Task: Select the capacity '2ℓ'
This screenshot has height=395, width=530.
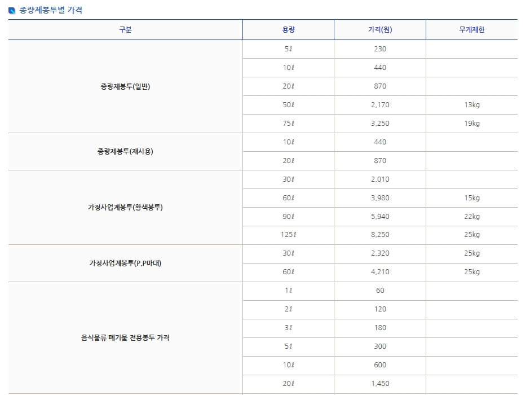Action: [x=288, y=309]
